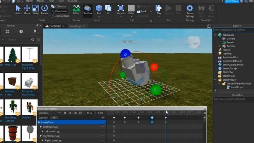The image size is (254, 143).
Task: Open Toolbox creations lightbulb tab
Action: [x=35, y=31]
